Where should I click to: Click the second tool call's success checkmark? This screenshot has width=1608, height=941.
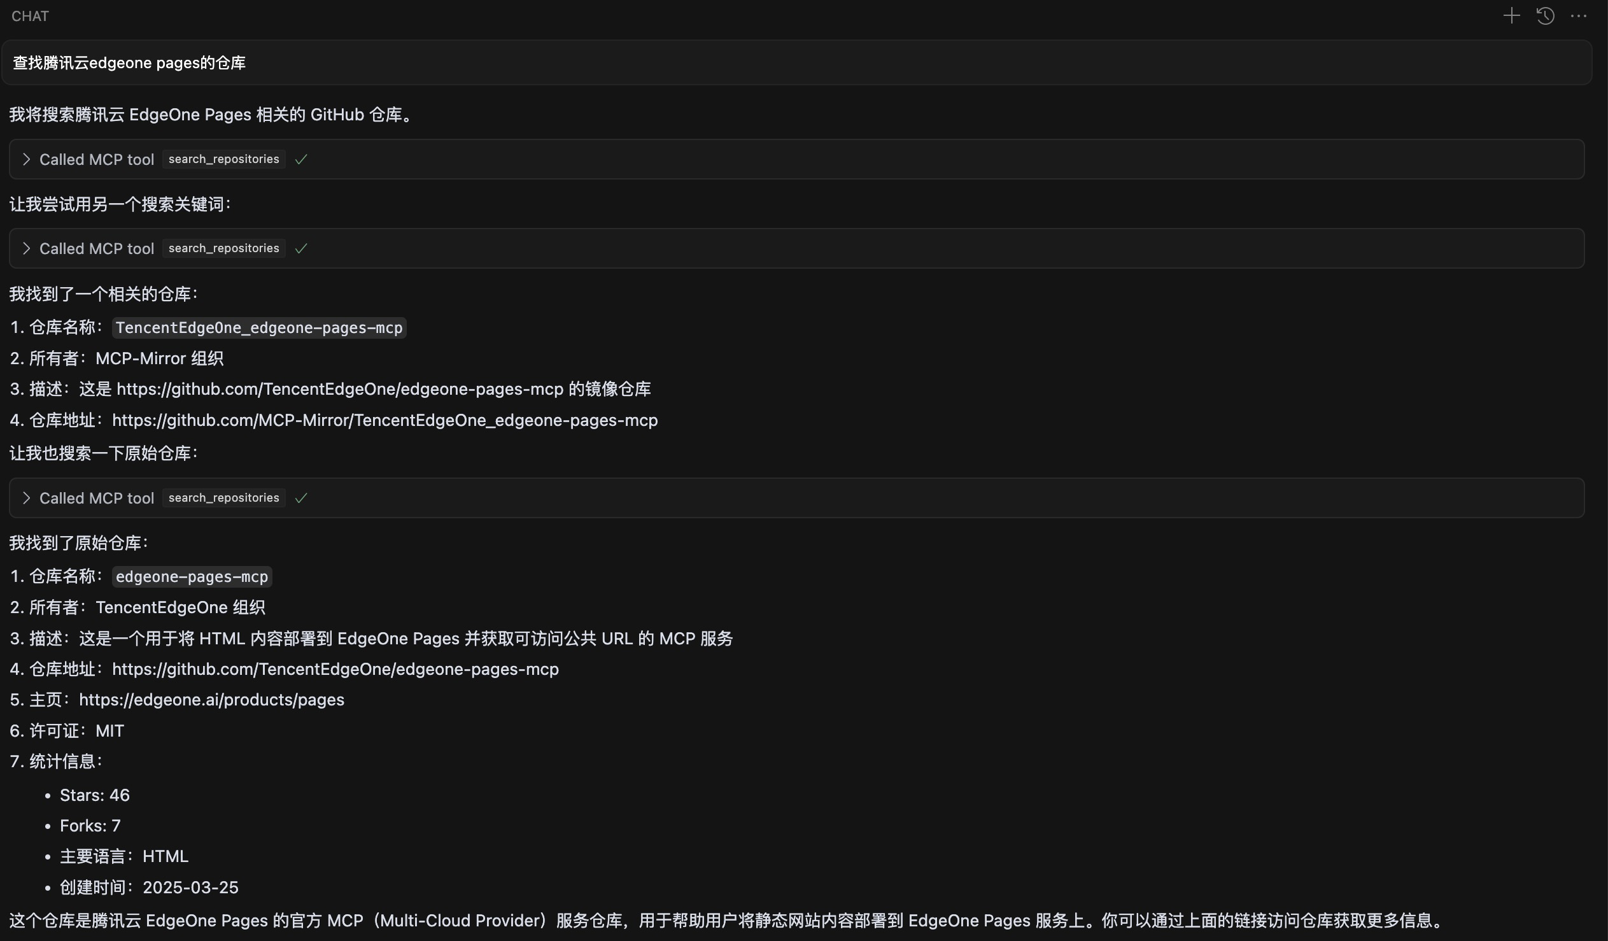coord(301,248)
